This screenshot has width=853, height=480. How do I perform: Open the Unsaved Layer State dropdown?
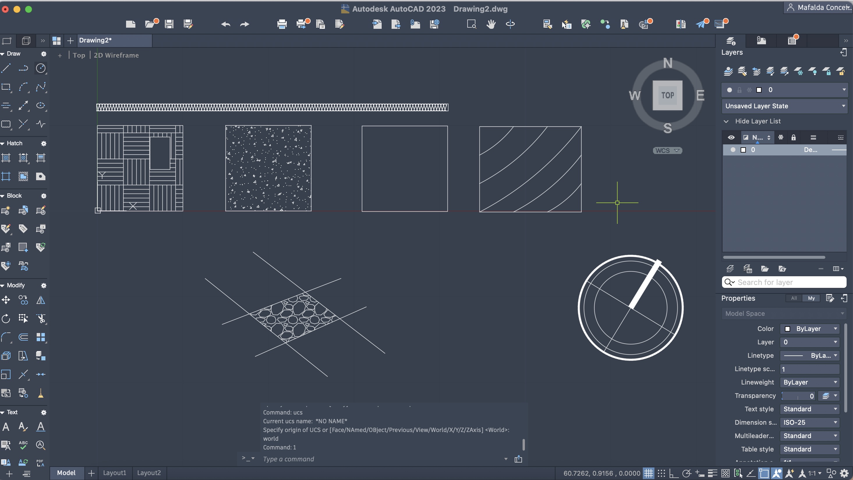tap(784, 106)
